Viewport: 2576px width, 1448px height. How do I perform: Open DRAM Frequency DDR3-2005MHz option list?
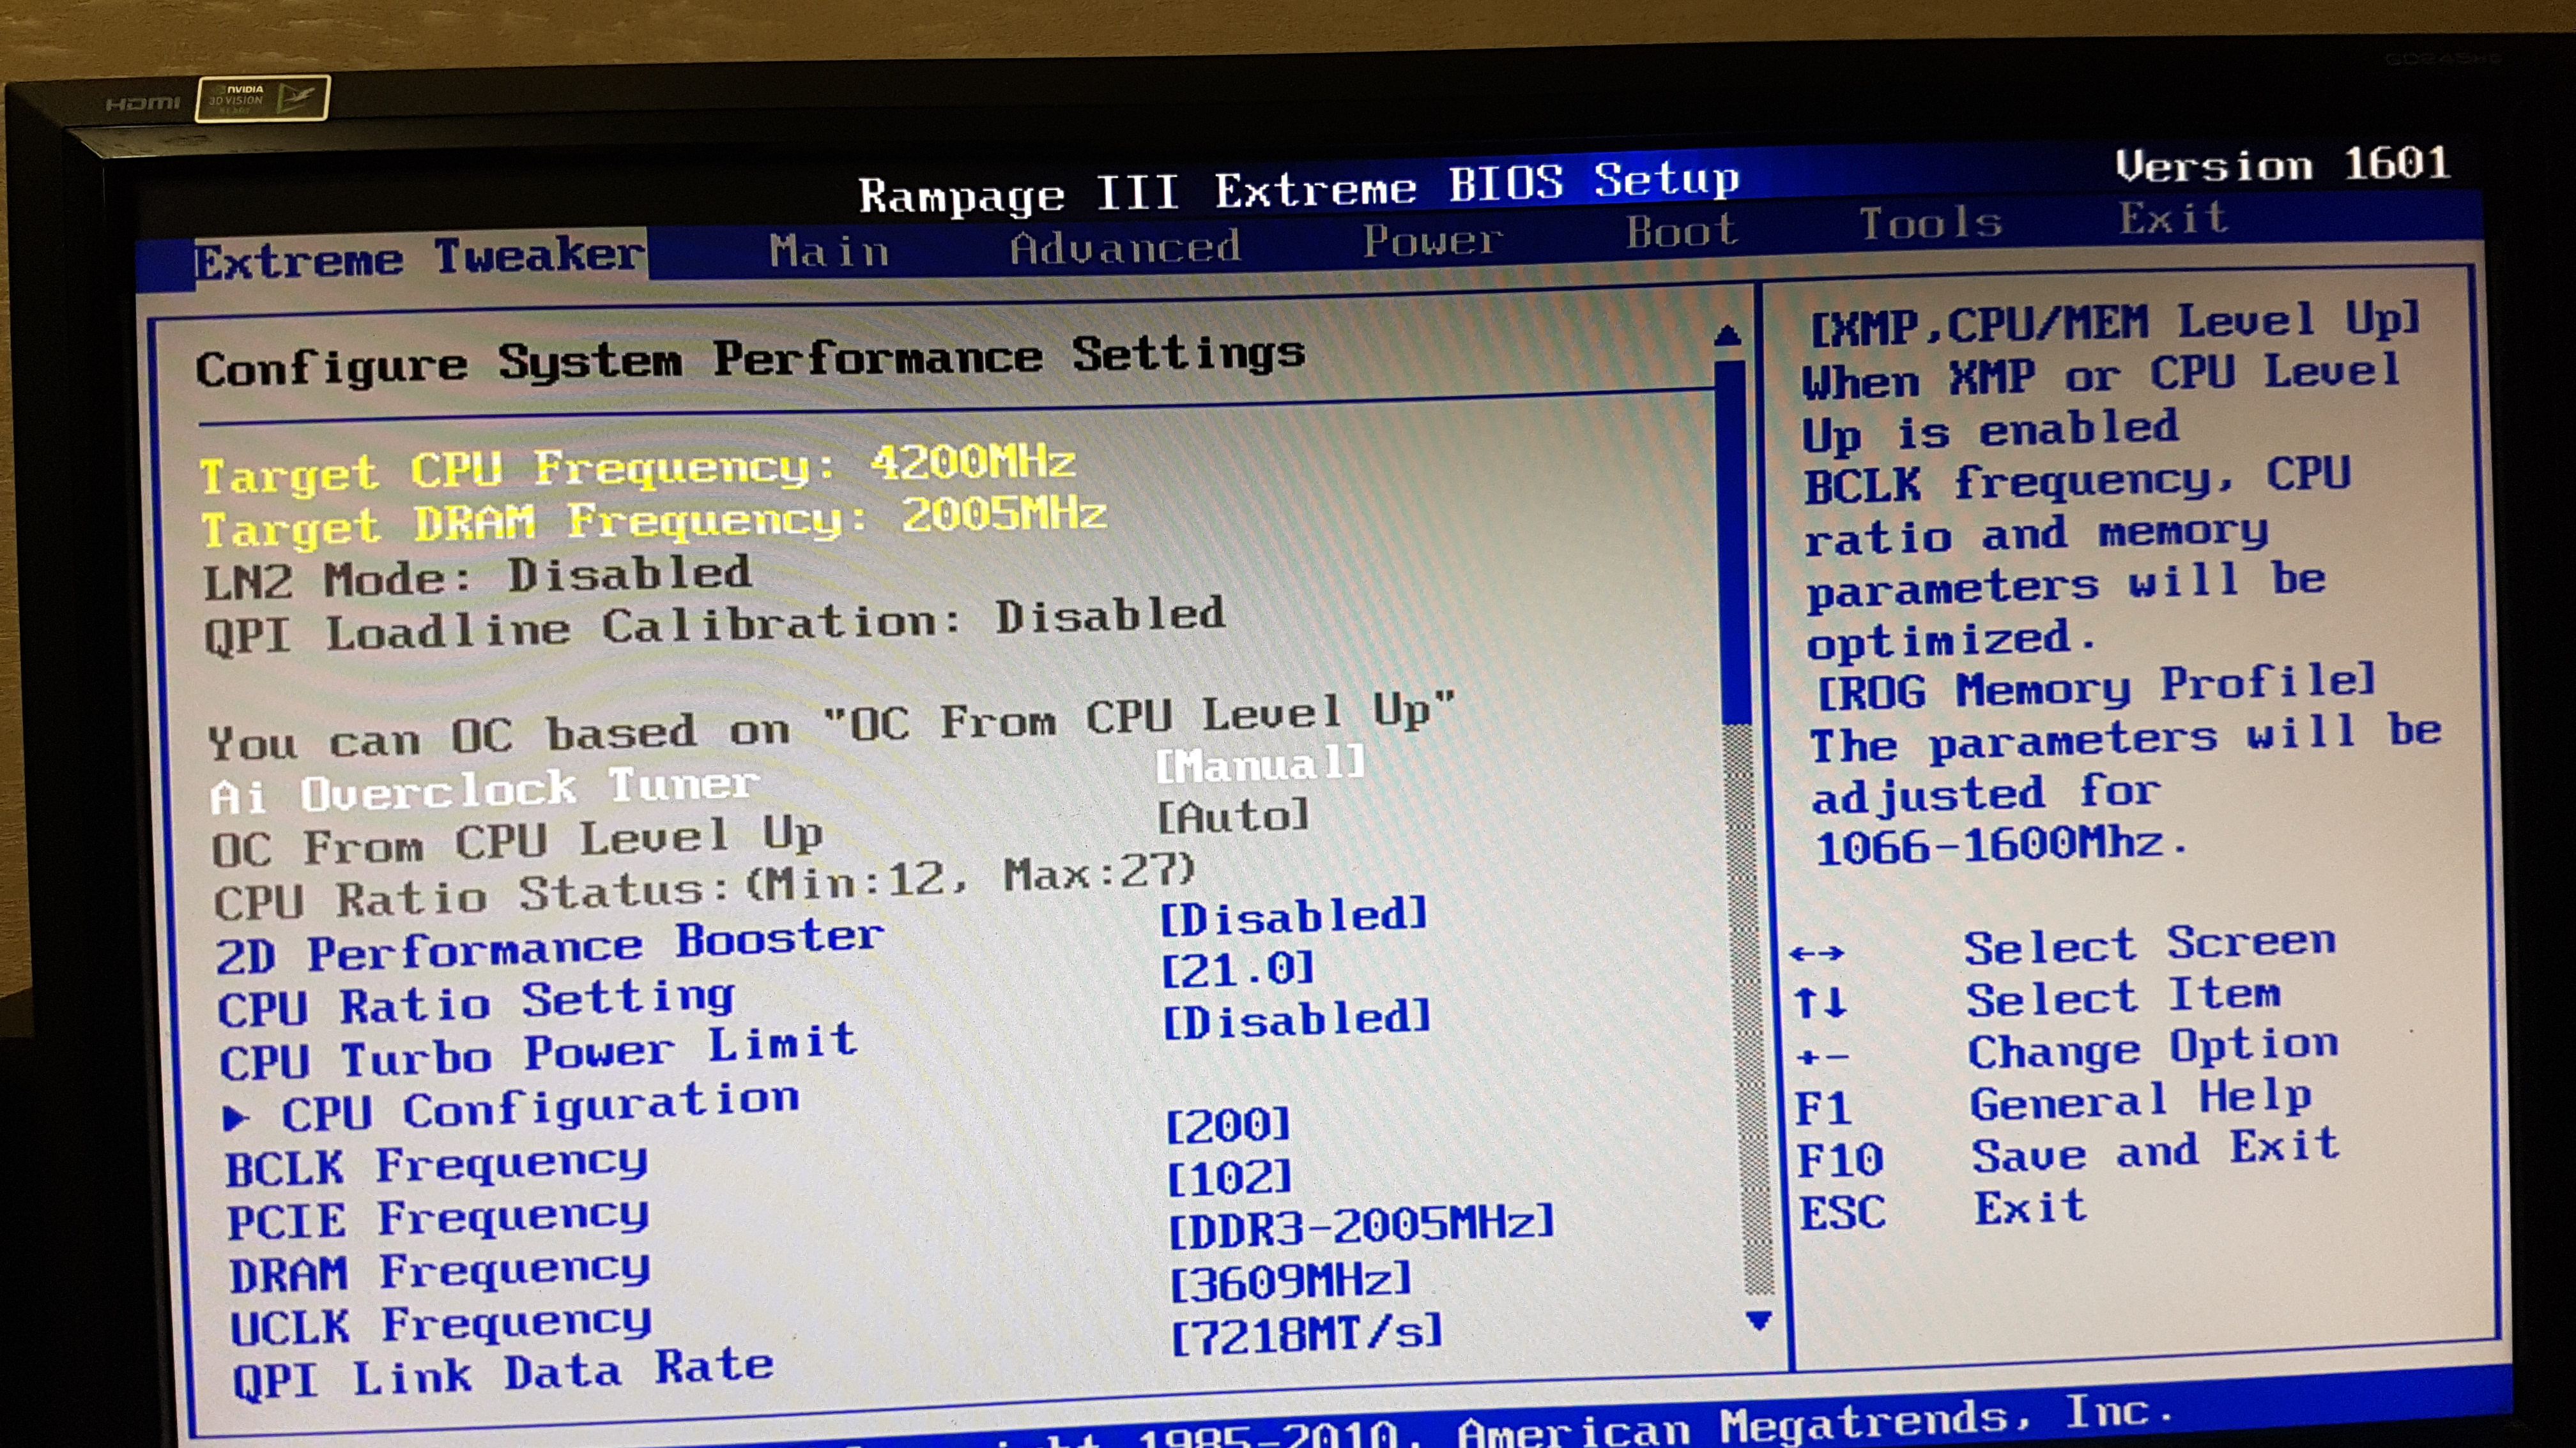pos(1362,1226)
